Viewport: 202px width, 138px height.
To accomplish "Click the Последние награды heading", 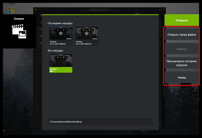I will click(60, 23).
